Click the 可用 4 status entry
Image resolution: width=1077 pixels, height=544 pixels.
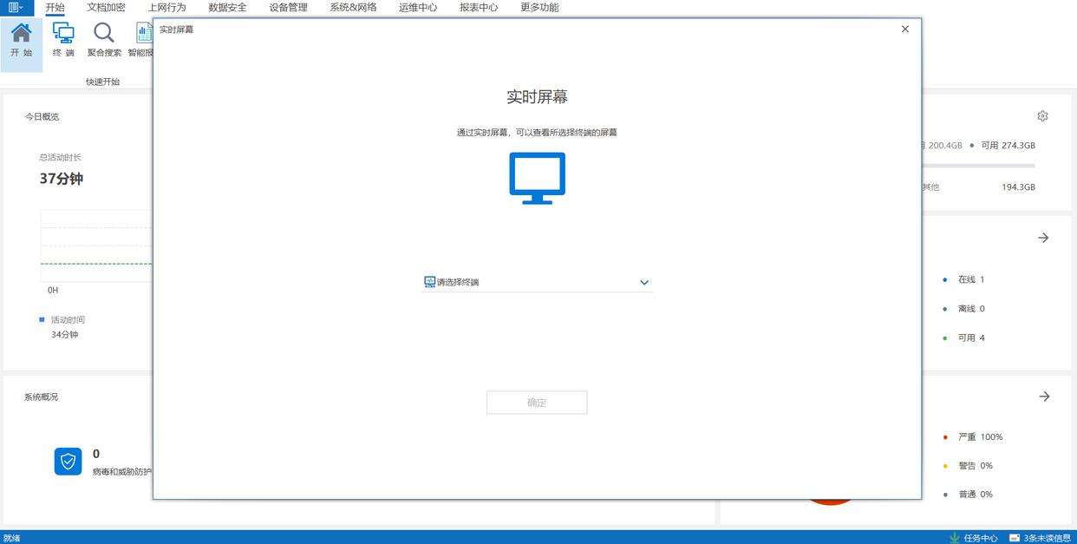click(x=964, y=338)
